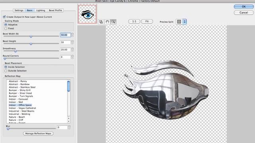The height and width of the screenshot is (143, 255).
Task: Select Nature - Cliff reflection map
Action: [16, 120]
